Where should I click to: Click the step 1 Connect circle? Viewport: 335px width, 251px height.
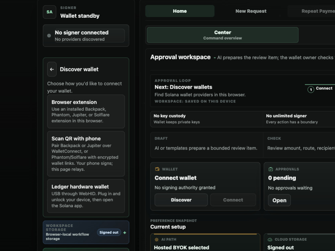coord(311,90)
